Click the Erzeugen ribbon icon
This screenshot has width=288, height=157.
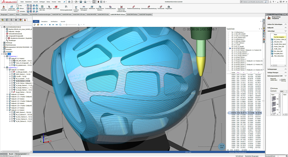tap(49, 7)
